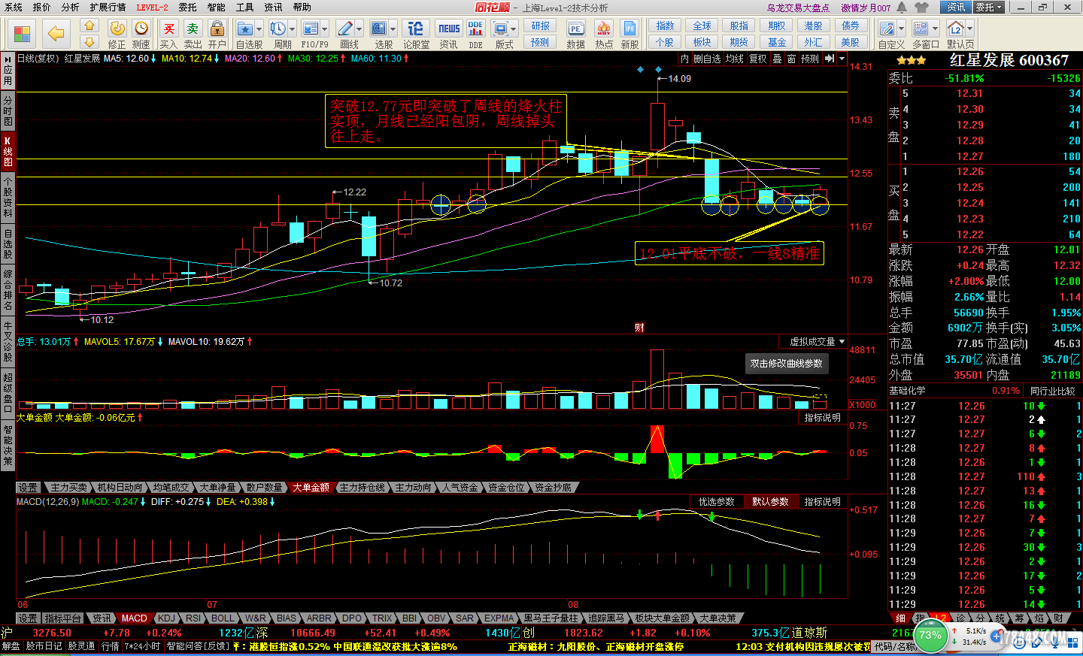The height and width of the screenshot is (656, 1083).
Task: Open the 测速 clock icon
Action: (141, 34)
